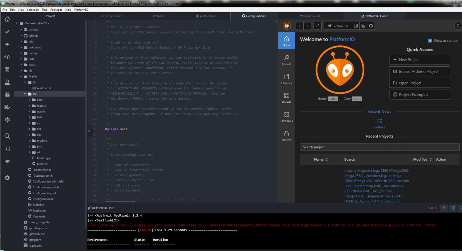Viewport: 462px width, 251px height.
Task: Click the Search project input field
Action: point(379,147)
